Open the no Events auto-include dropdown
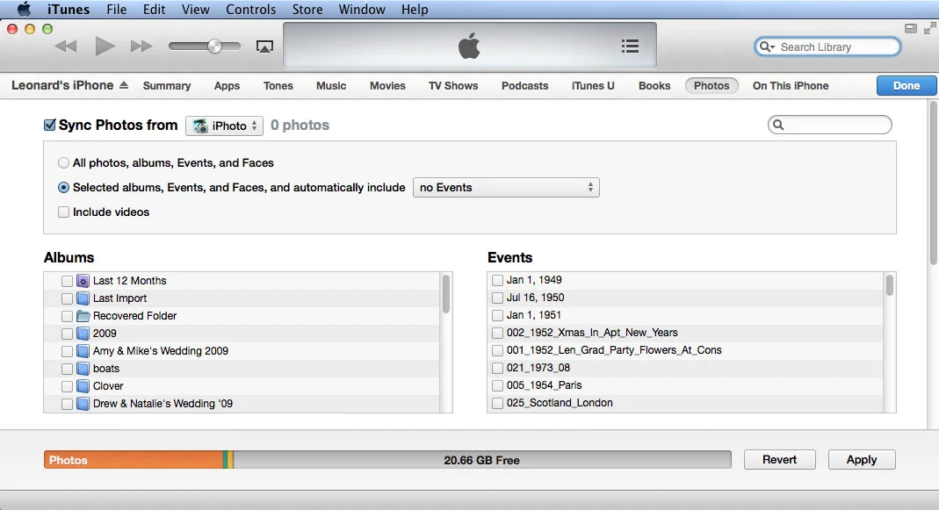This screenshot has height=510, width=939. pos(506,187)
